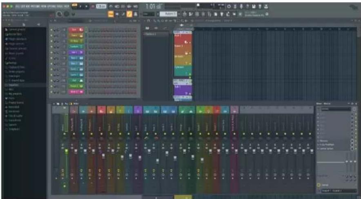Viewport: 361px width, 199px height.
Task: Open the TOOLS menu
Action: [61, 7]
